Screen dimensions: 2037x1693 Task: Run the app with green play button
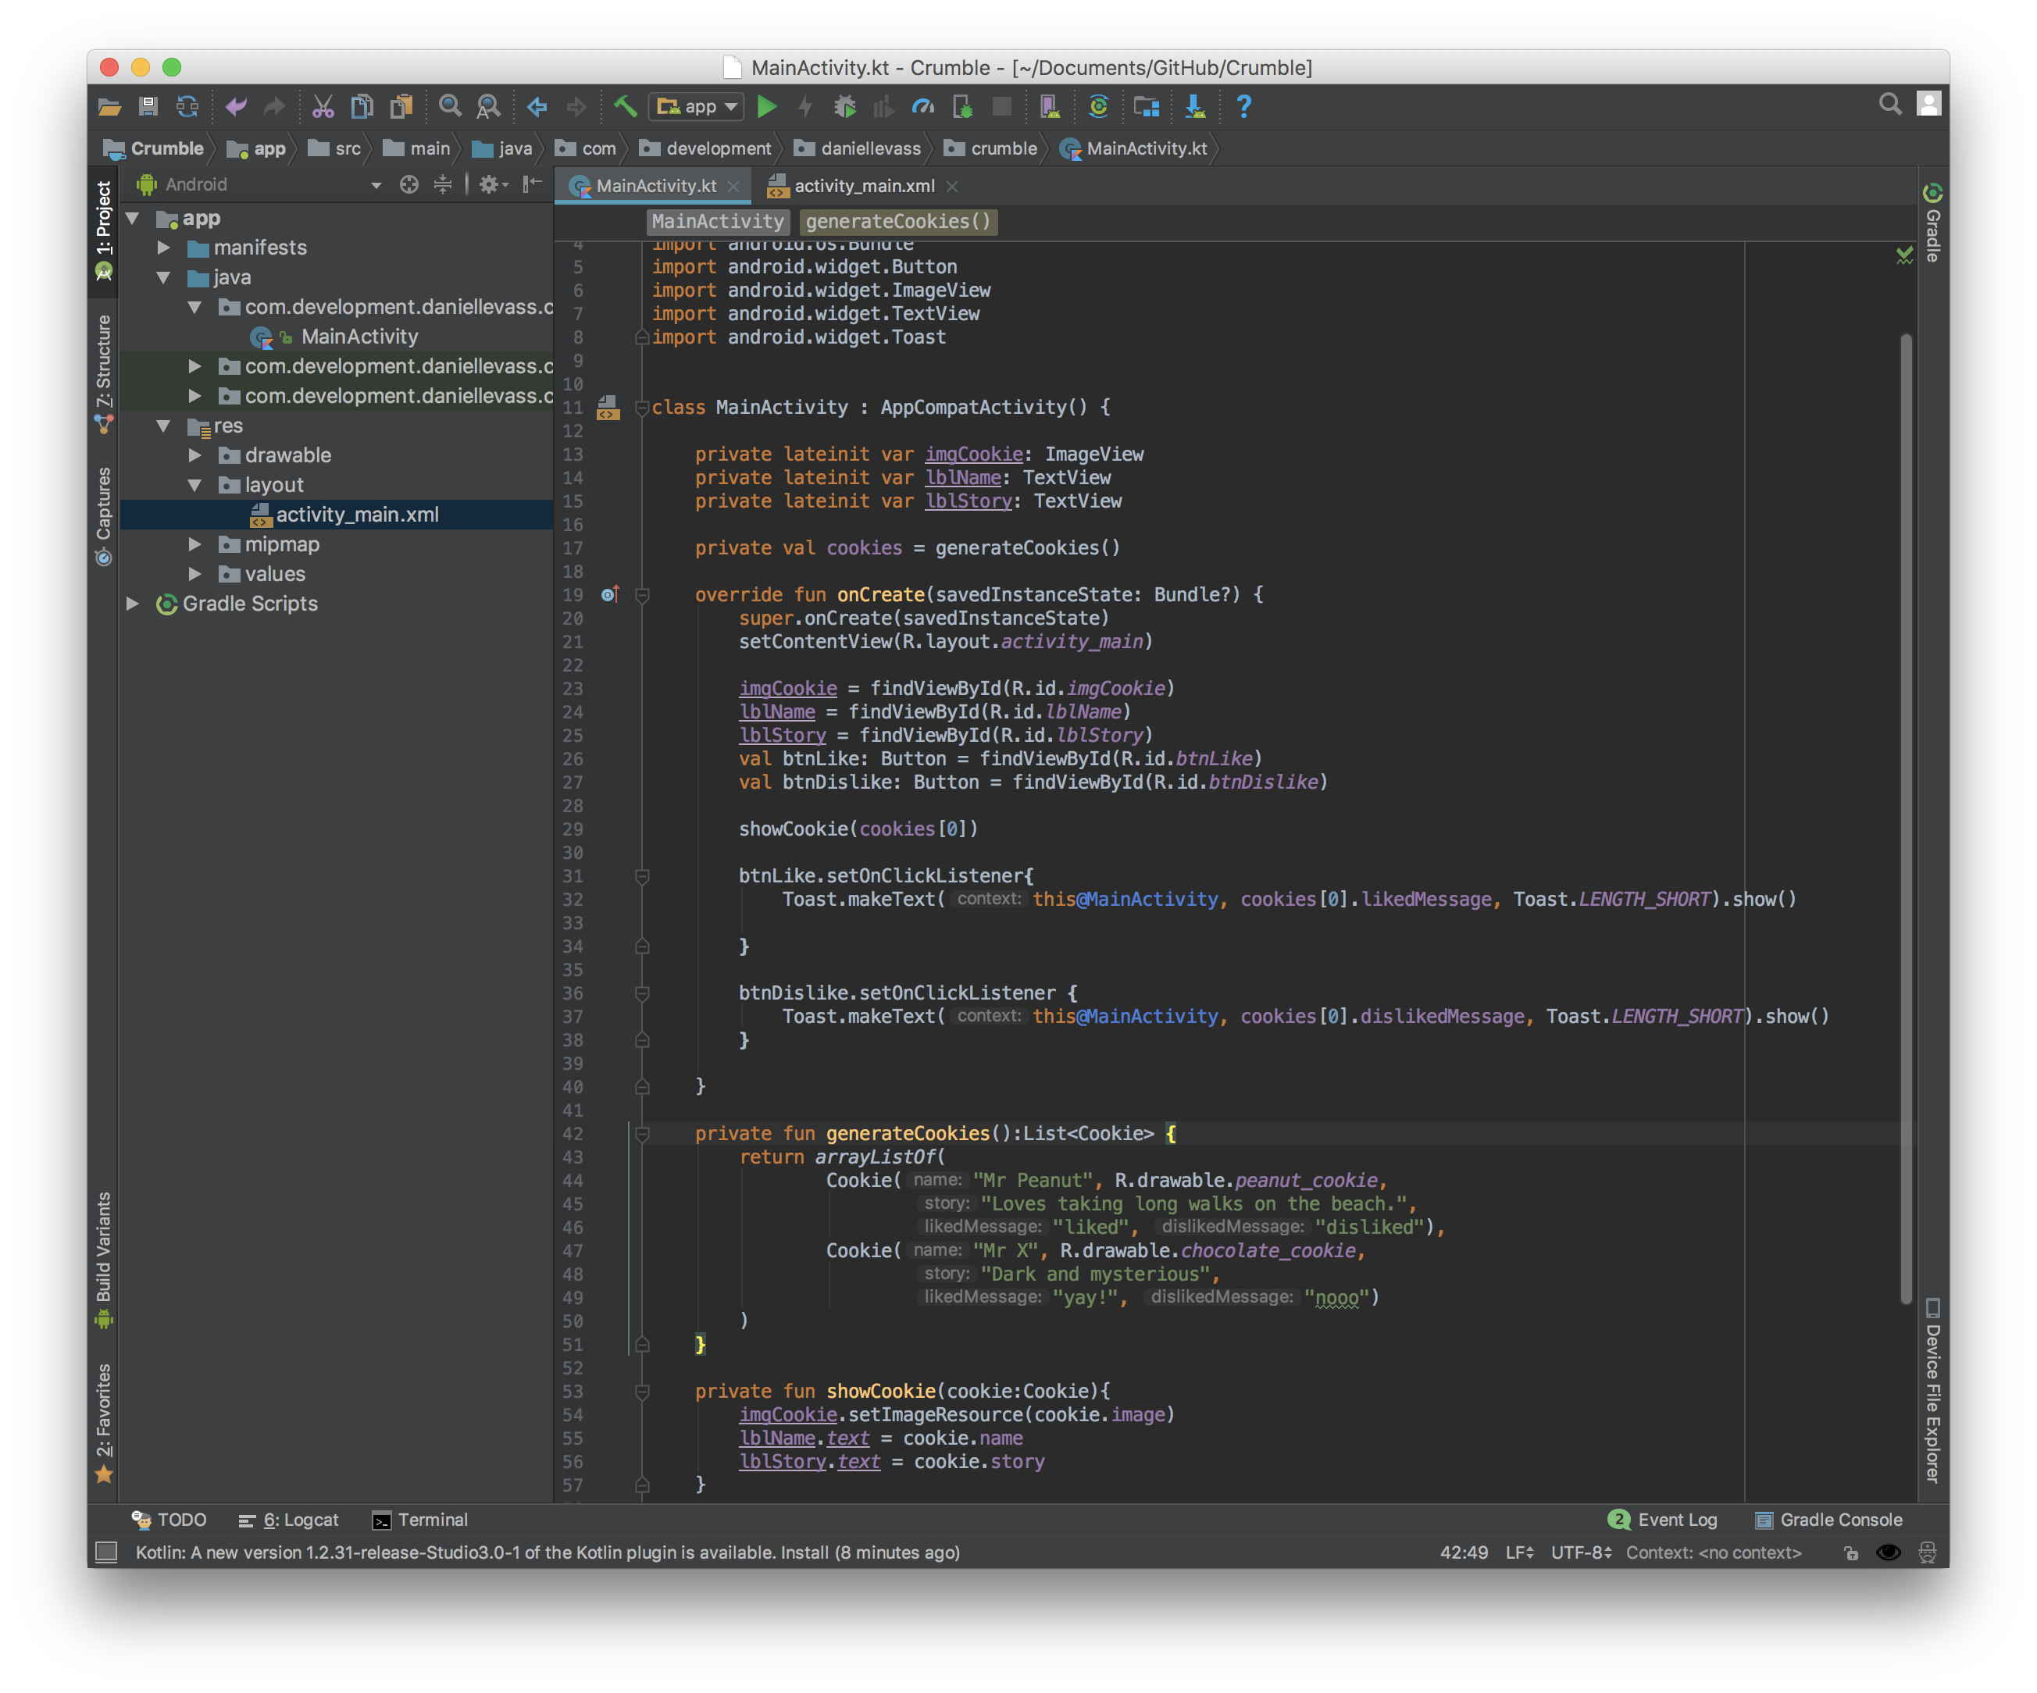(766, 107)
